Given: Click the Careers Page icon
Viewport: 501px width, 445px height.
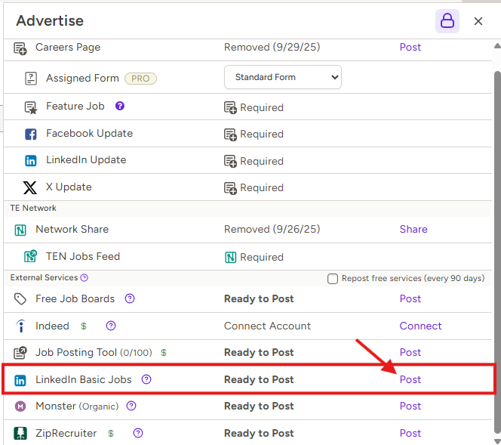Looking at the screenshot, I should tap(20, 48).
